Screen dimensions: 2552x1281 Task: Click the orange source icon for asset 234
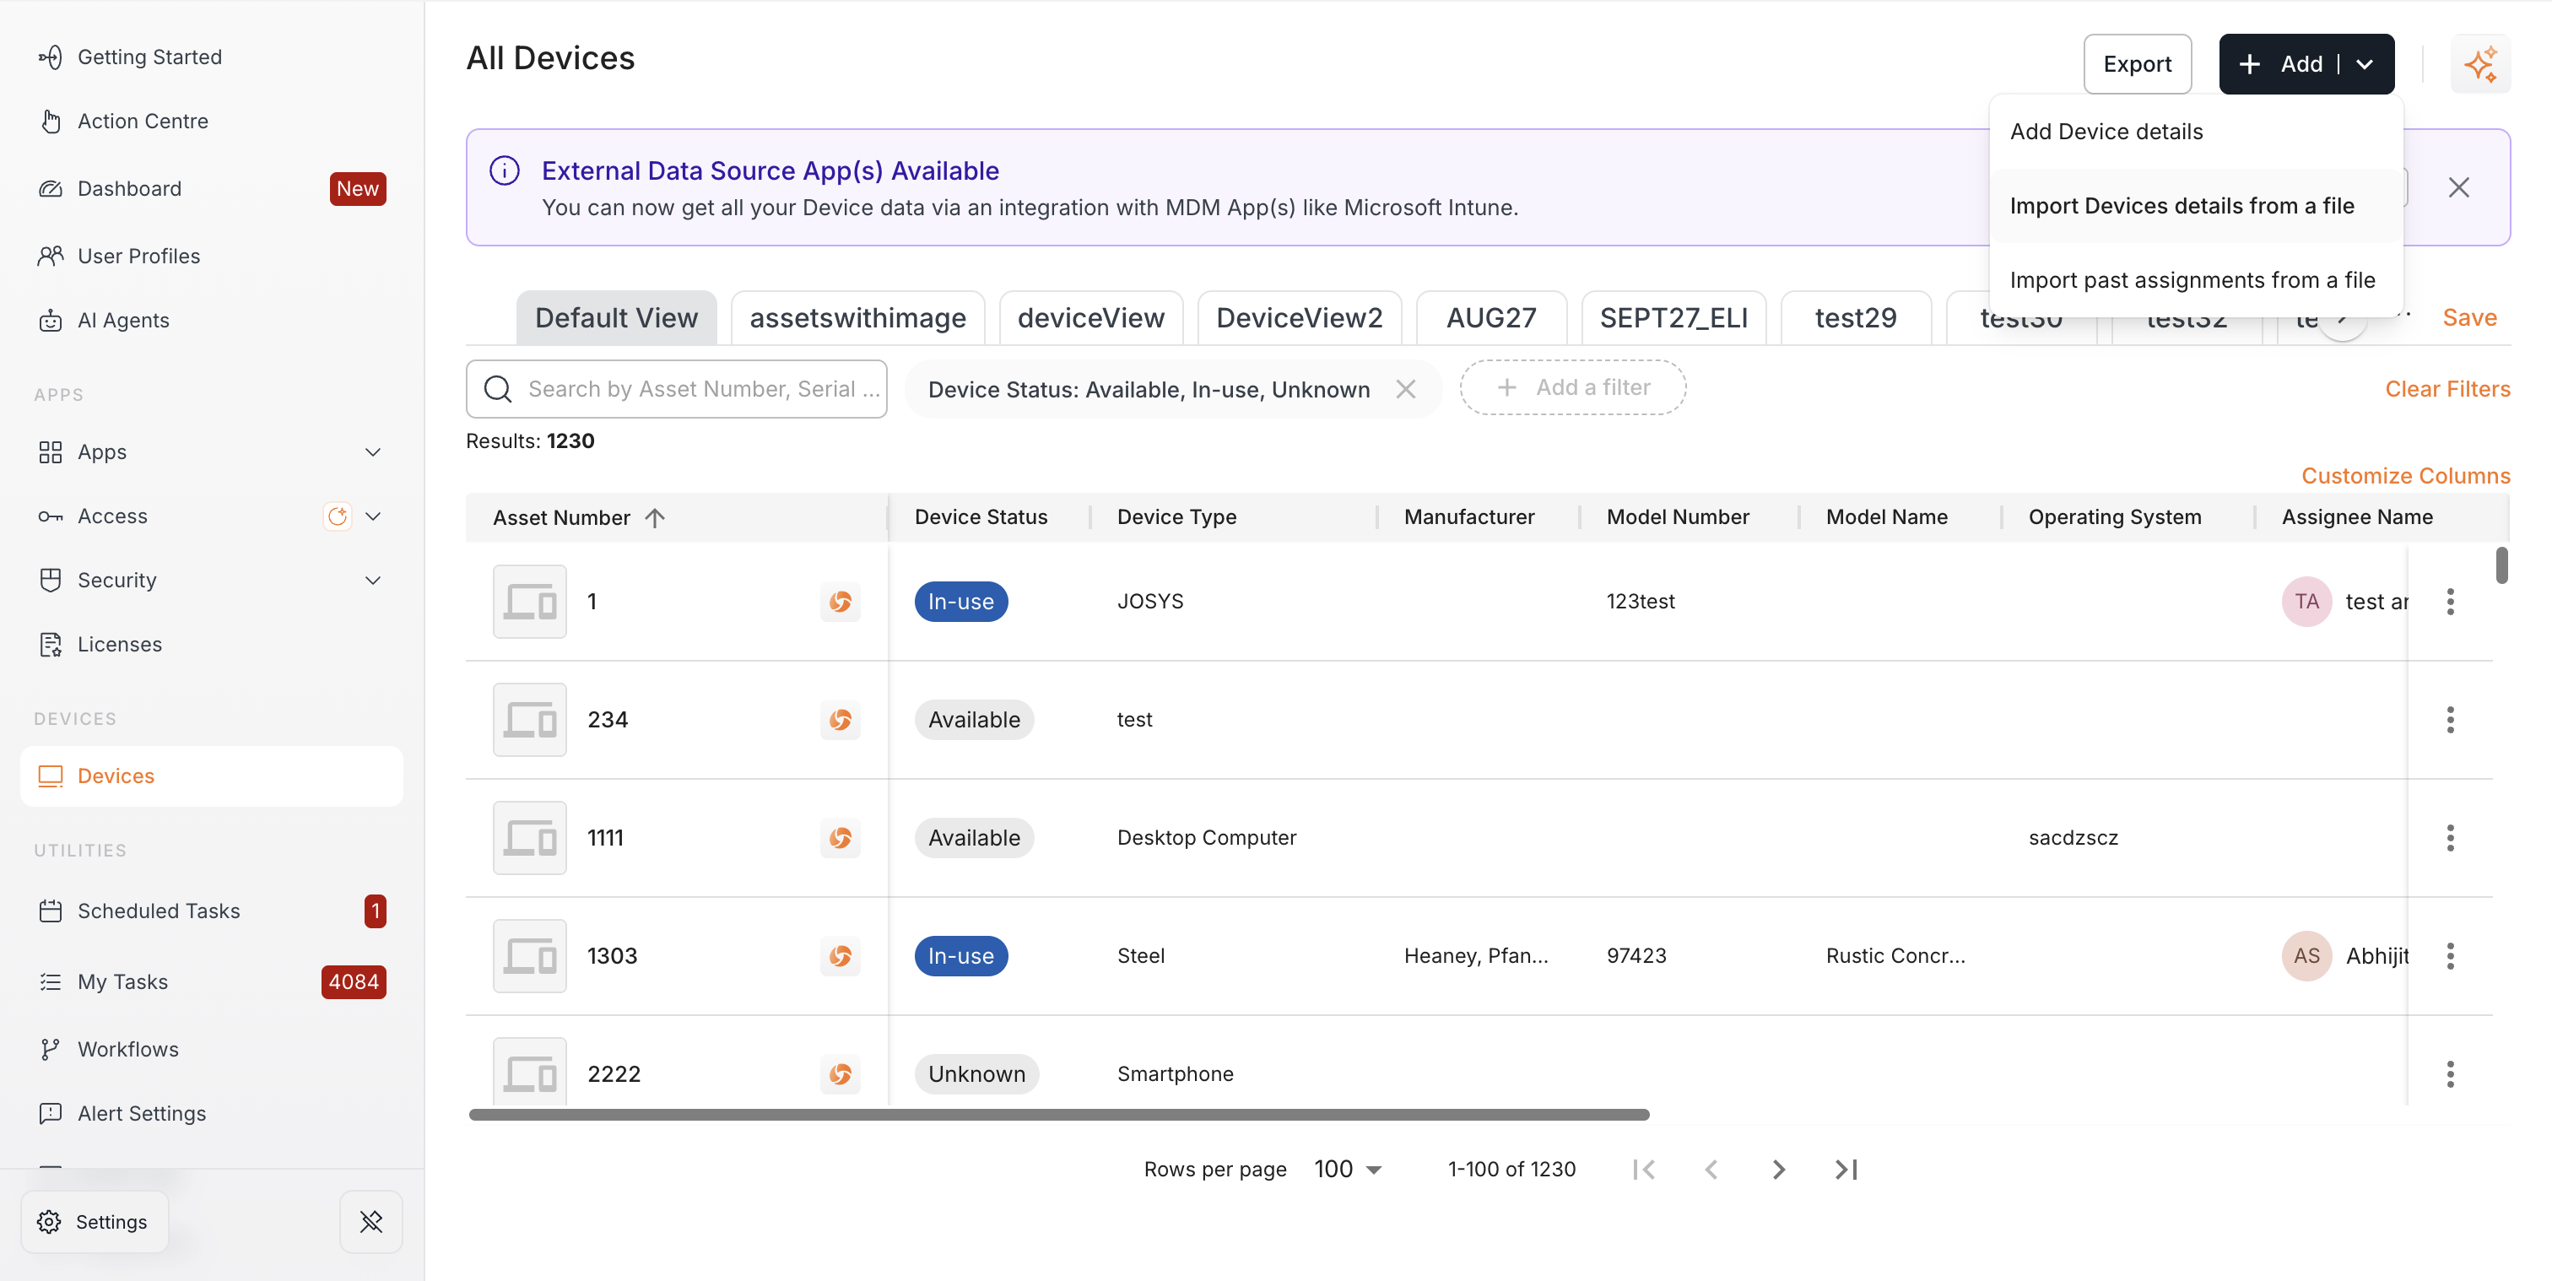point(840,719)
